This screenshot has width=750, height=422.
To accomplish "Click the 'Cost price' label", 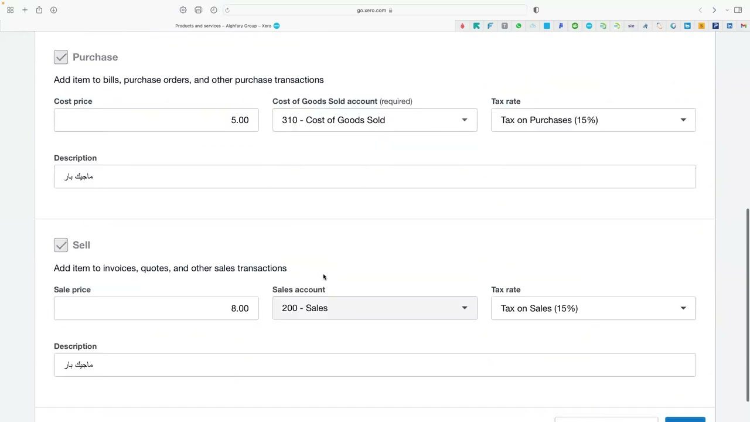I will (73, 101).
